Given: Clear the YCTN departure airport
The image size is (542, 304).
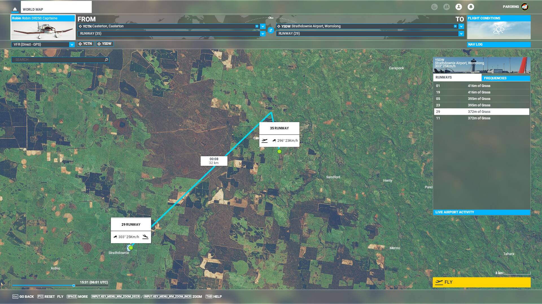Looking at the screenshot, I should tap(257, 26).
